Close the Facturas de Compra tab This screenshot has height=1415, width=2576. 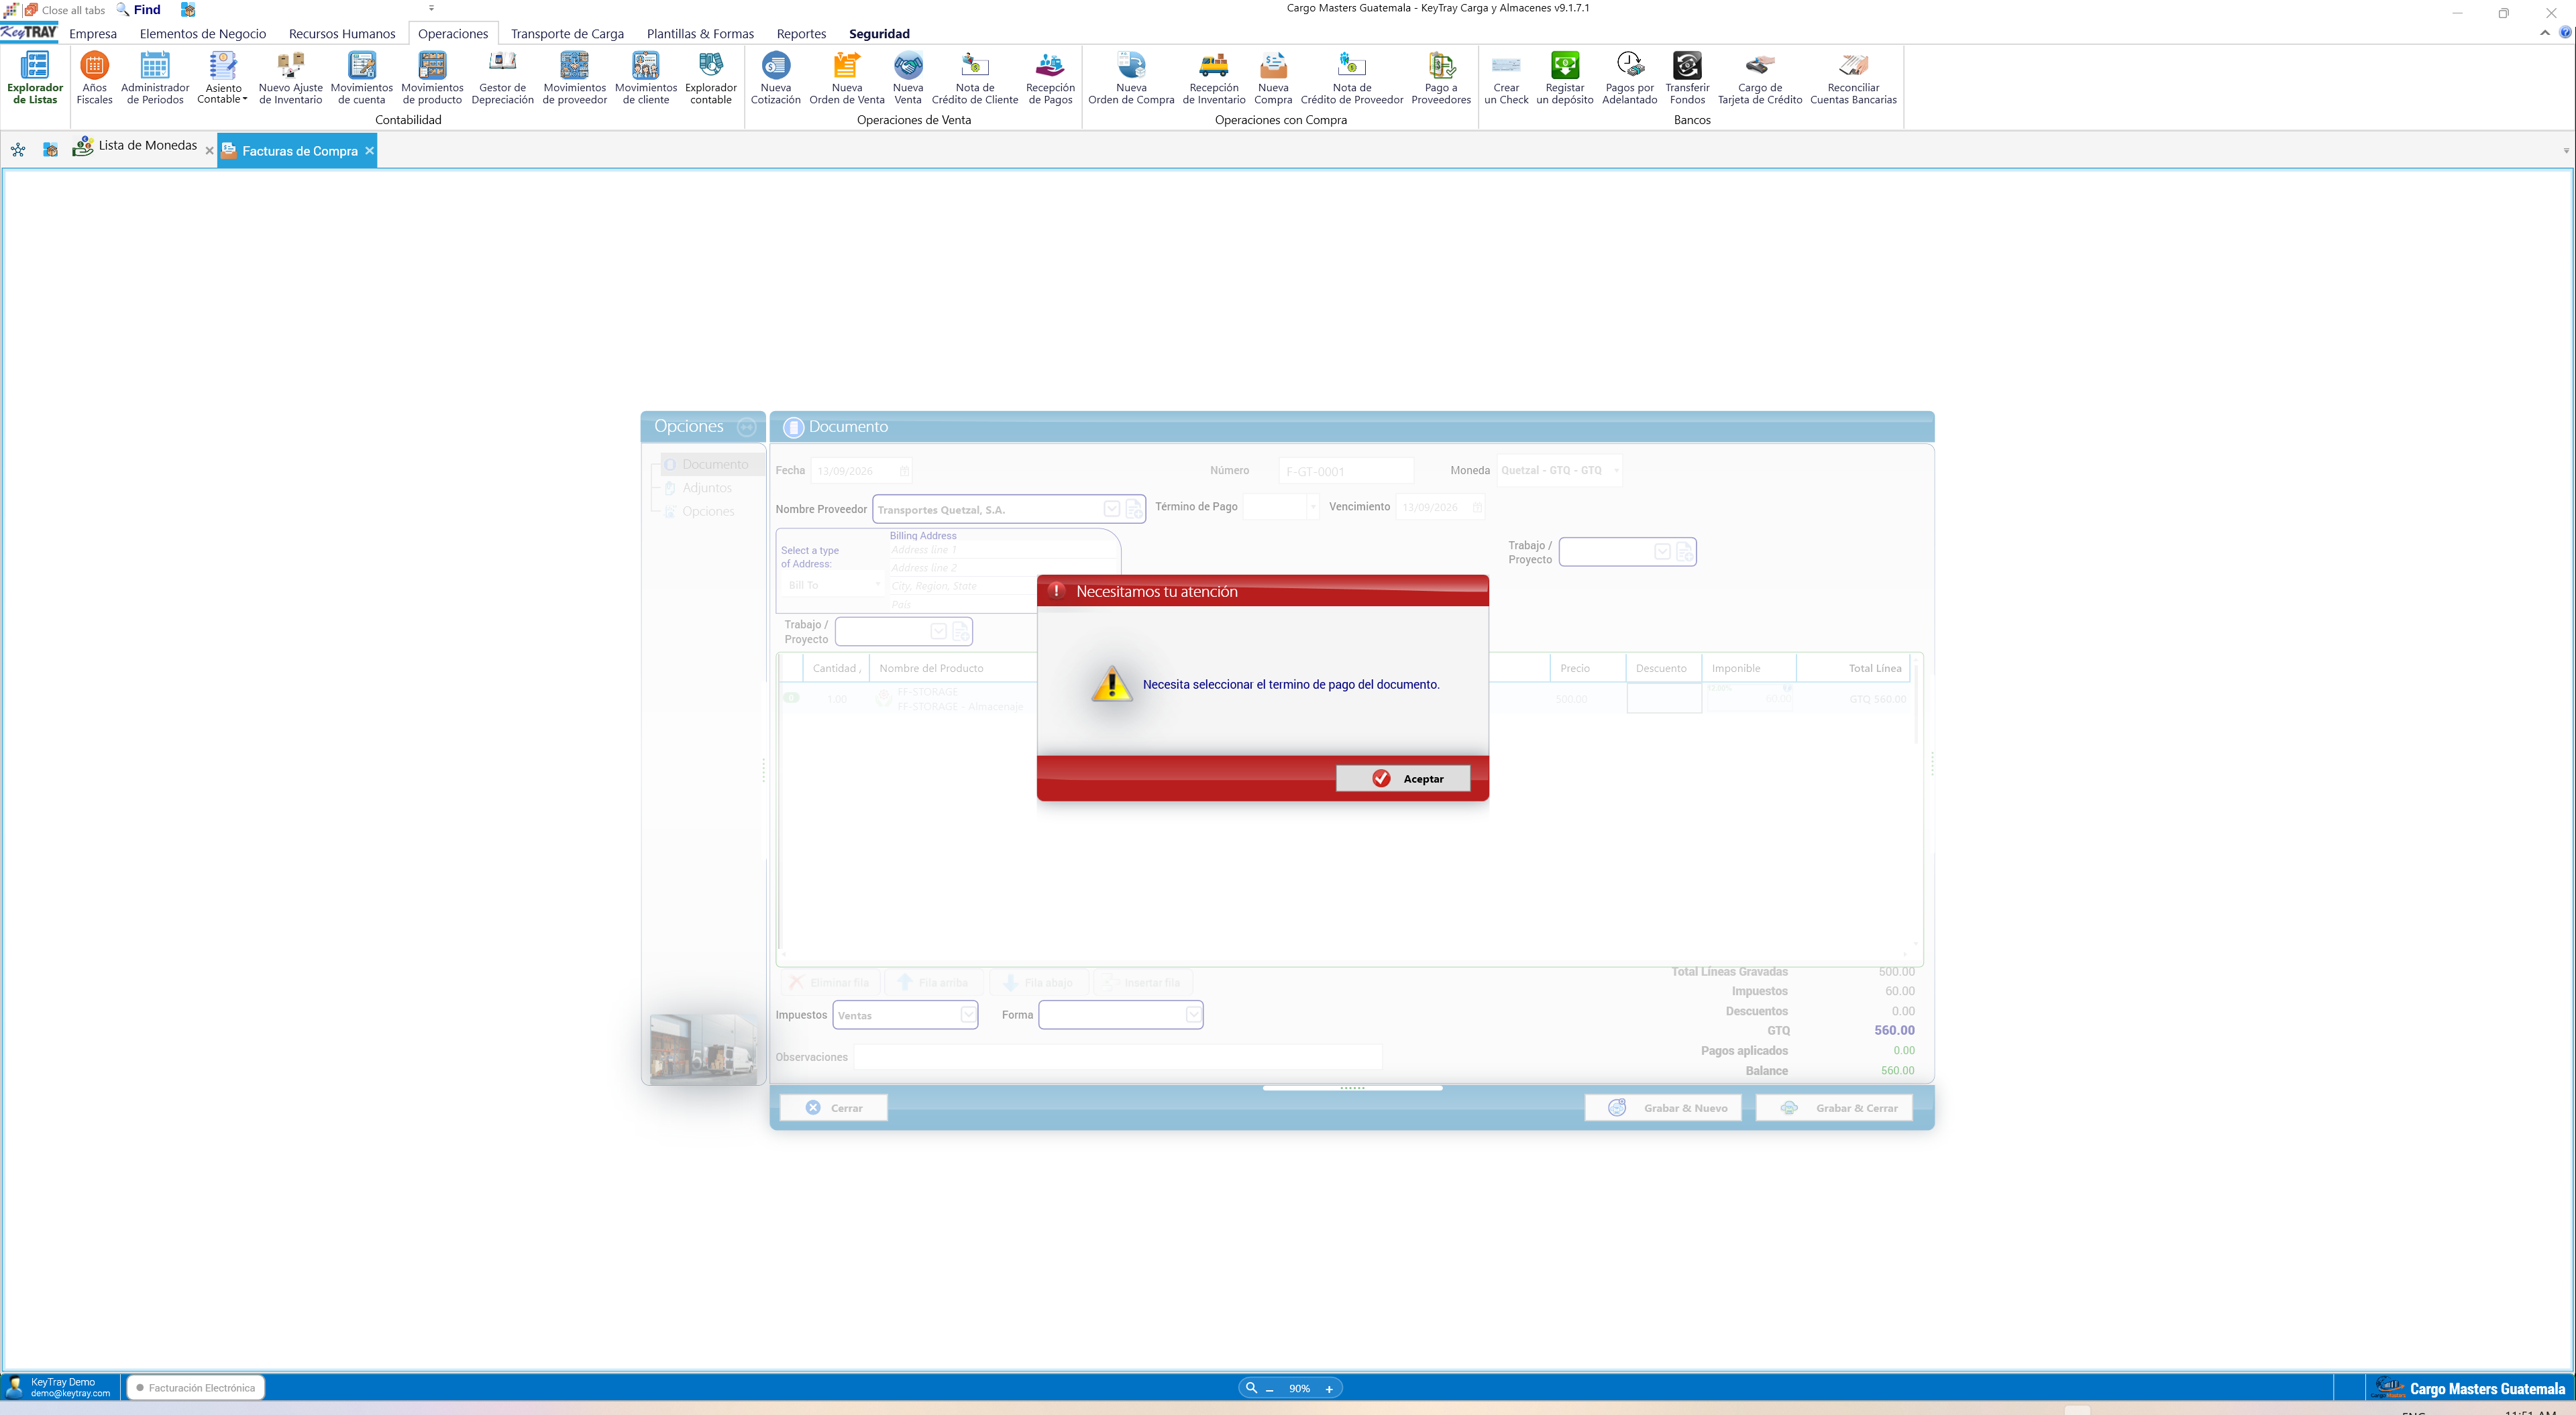click(369, 151)
